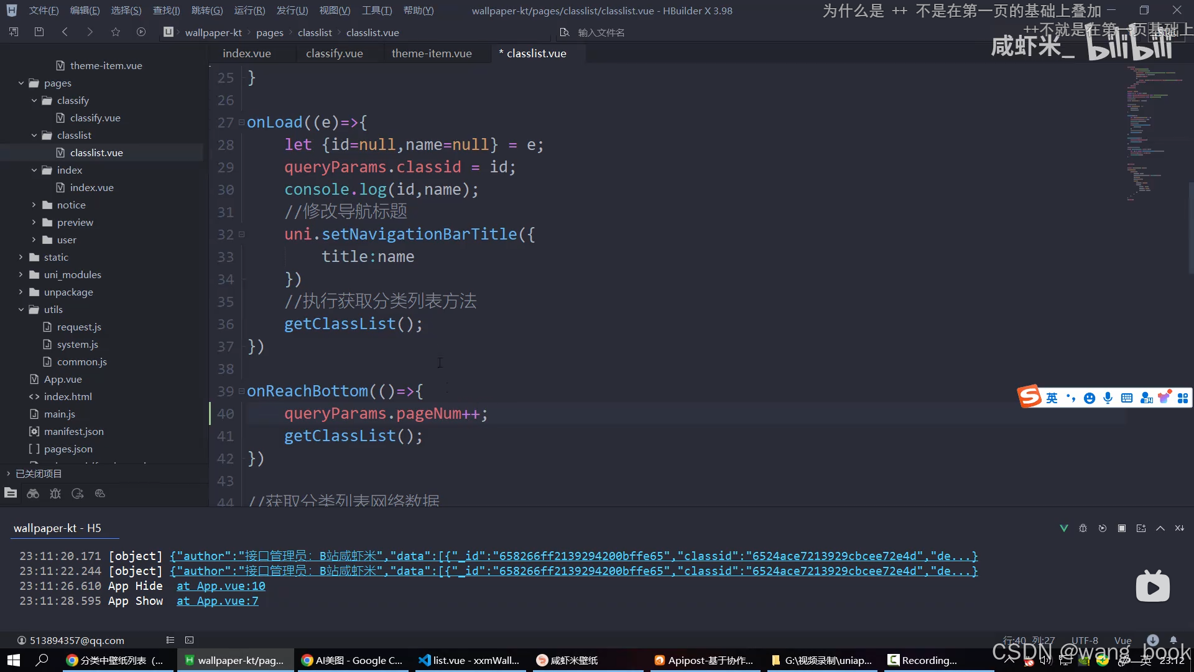Click the bookmark star icon
This screenshot has width=1194, height=672.
116,32
